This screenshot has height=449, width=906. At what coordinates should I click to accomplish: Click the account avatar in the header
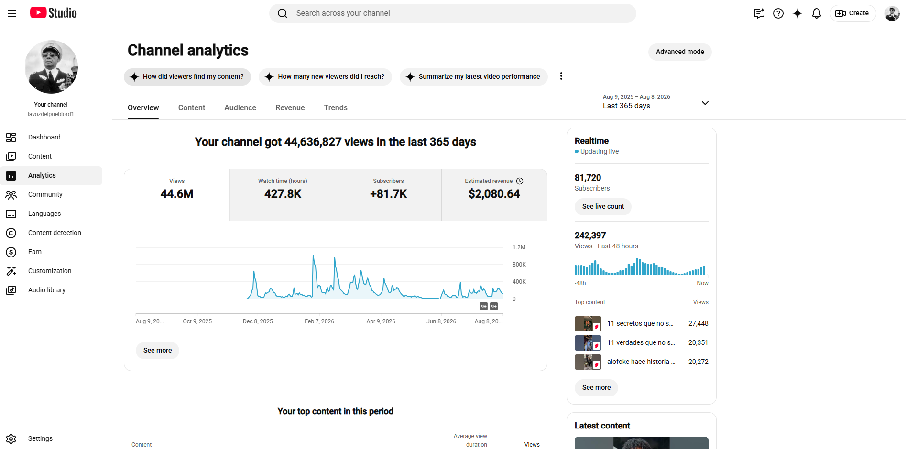[892, 13]
